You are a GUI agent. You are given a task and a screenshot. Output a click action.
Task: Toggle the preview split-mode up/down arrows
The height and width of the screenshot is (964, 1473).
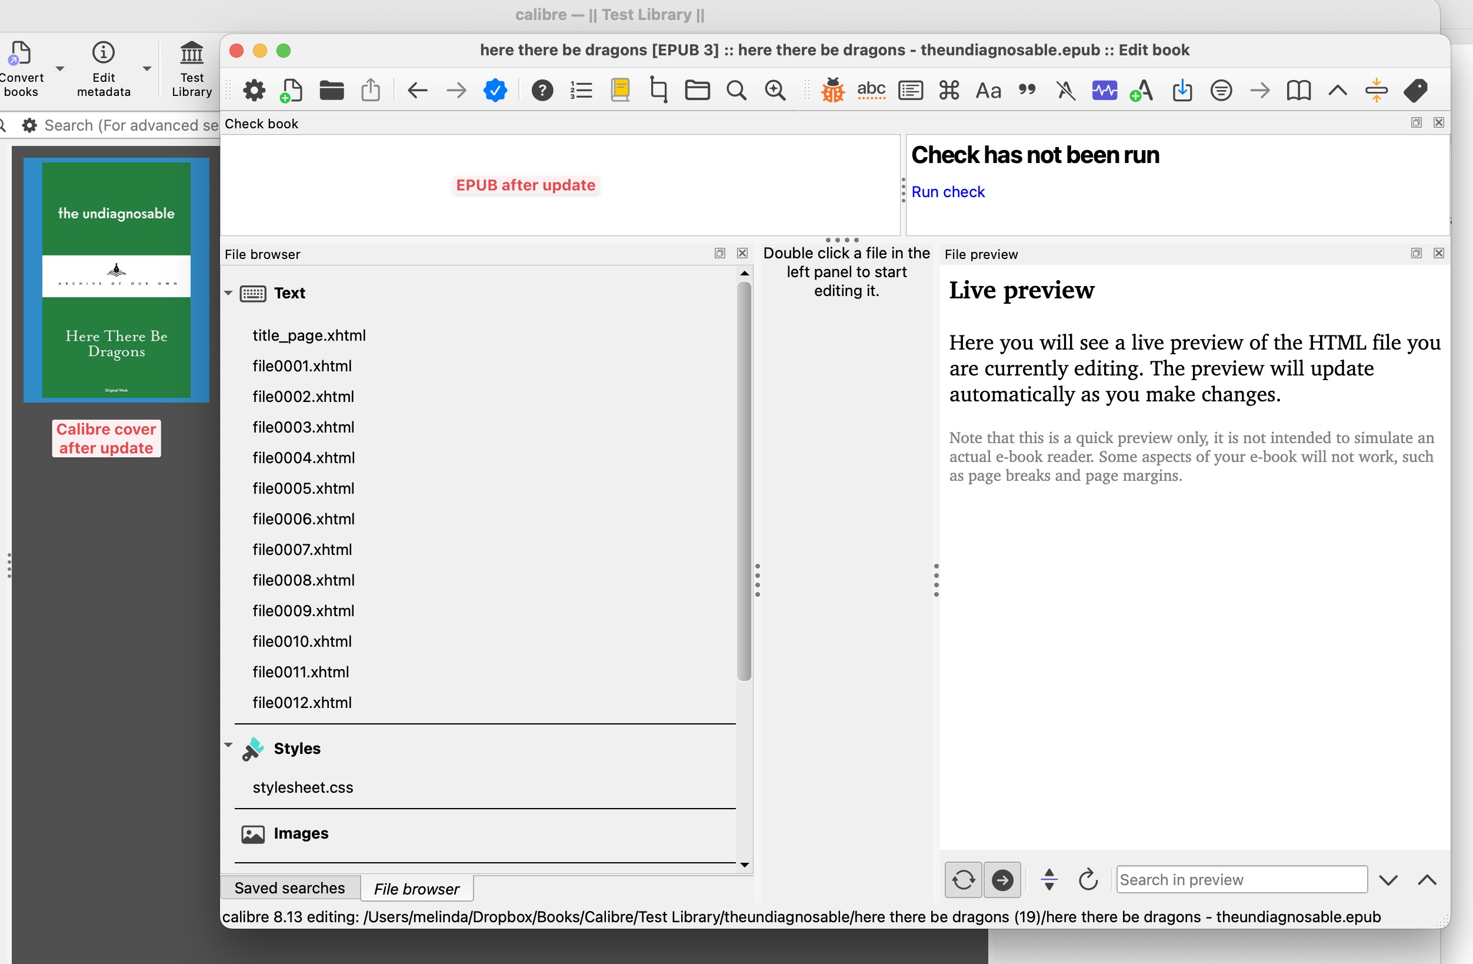pos(1049,880)
